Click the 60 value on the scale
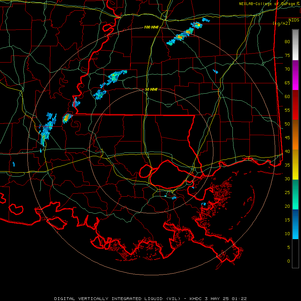301x301 pixels. coord(287,97)
